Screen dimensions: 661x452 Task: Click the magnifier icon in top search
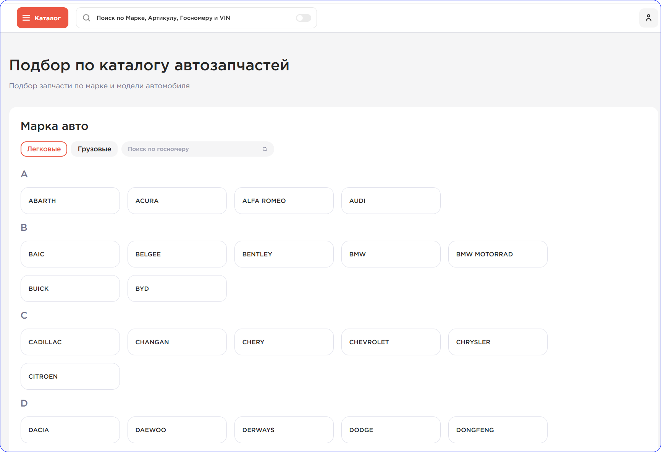(x=87, y=18)
